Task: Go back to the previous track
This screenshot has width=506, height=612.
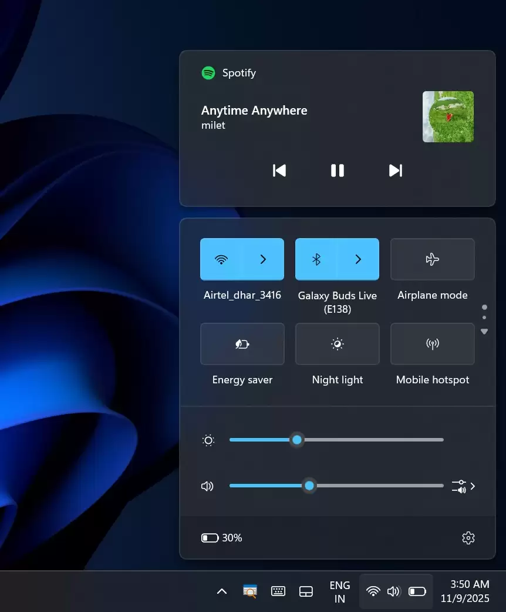Action: coord(279,170)
